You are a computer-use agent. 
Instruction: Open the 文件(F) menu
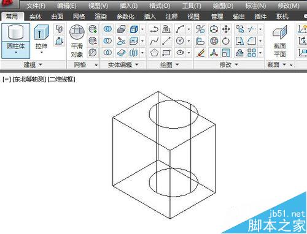pos(36,6)
